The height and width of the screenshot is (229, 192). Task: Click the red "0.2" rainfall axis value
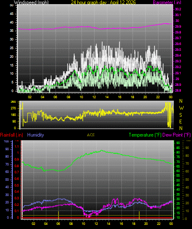click(x=17, y=205)
